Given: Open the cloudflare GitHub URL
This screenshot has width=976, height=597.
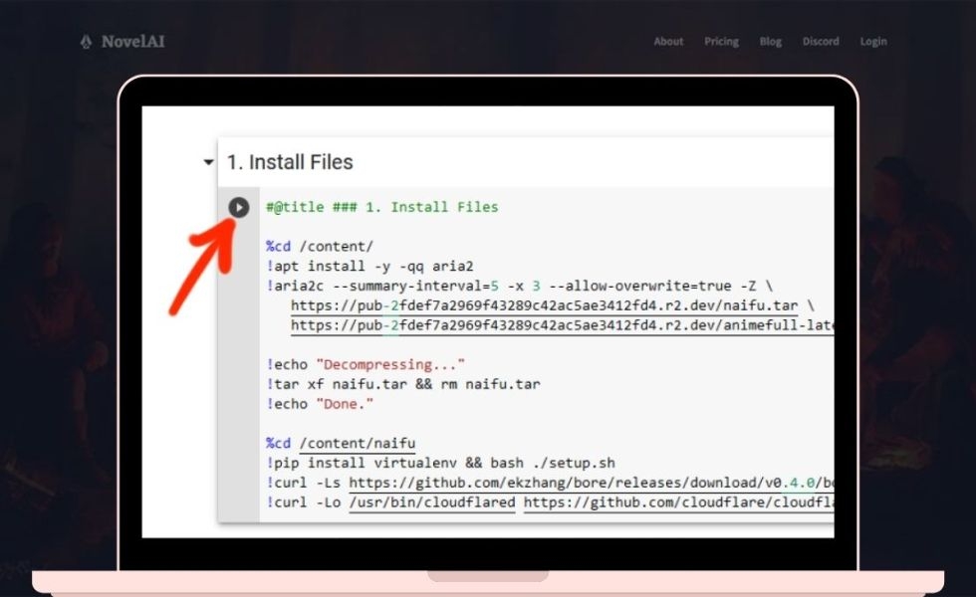Looking at the screenshot, I should pos(679,502).
